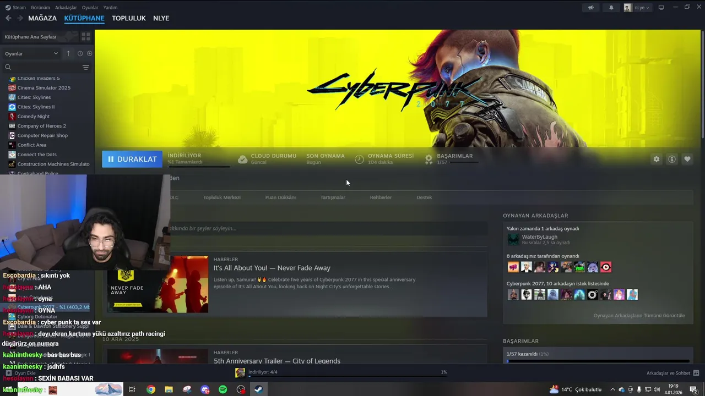Image resolution: width=705 pixels, height=396 pixels.
Task: Open the Rehberler link
Action: click(381, 197)
